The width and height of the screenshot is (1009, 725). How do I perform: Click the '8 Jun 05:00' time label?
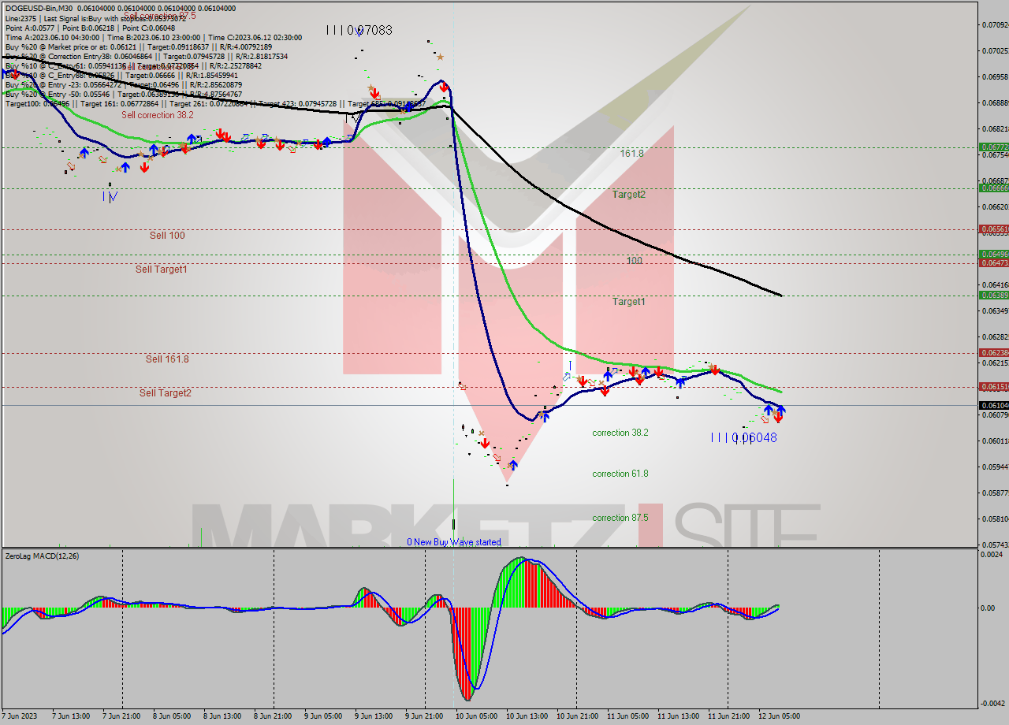(170, 716)
